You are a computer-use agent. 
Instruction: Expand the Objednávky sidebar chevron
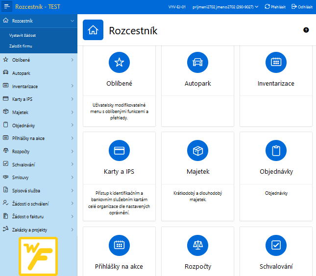pos(73,125)
